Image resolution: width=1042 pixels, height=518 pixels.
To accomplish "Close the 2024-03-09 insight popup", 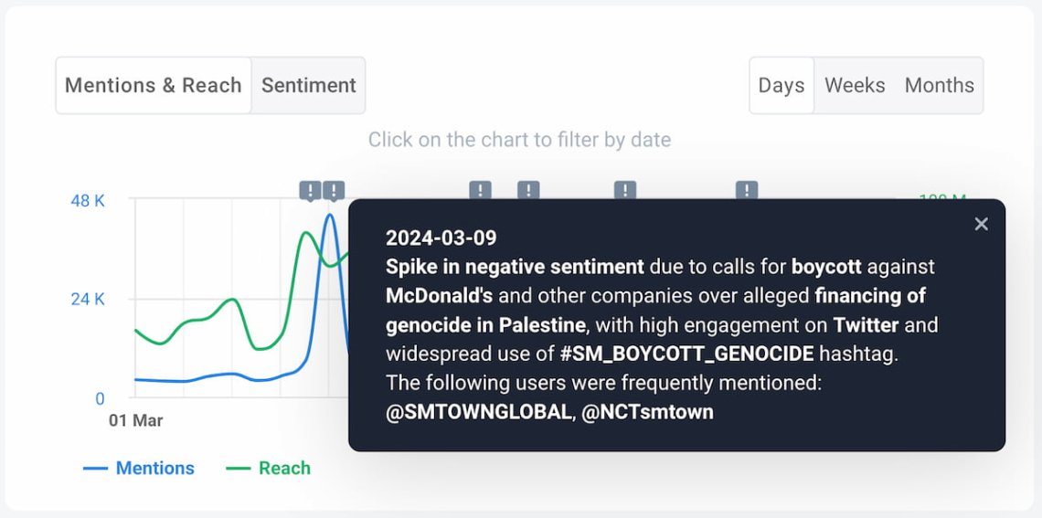I will (981, 224).
